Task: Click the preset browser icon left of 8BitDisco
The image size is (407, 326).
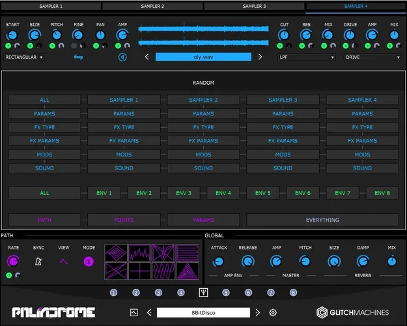Action: pyautogui.click(x=134, y=312)
